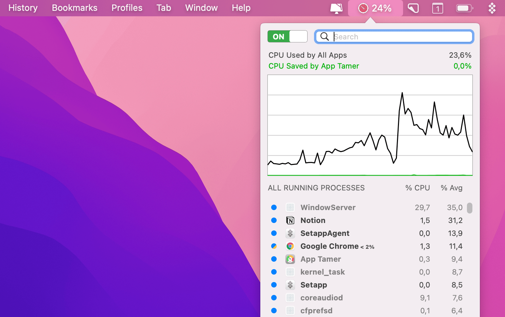This screenshot has width=505, height=317.
Task: Click the coreaudiod process icon
Action: [290, 298]
